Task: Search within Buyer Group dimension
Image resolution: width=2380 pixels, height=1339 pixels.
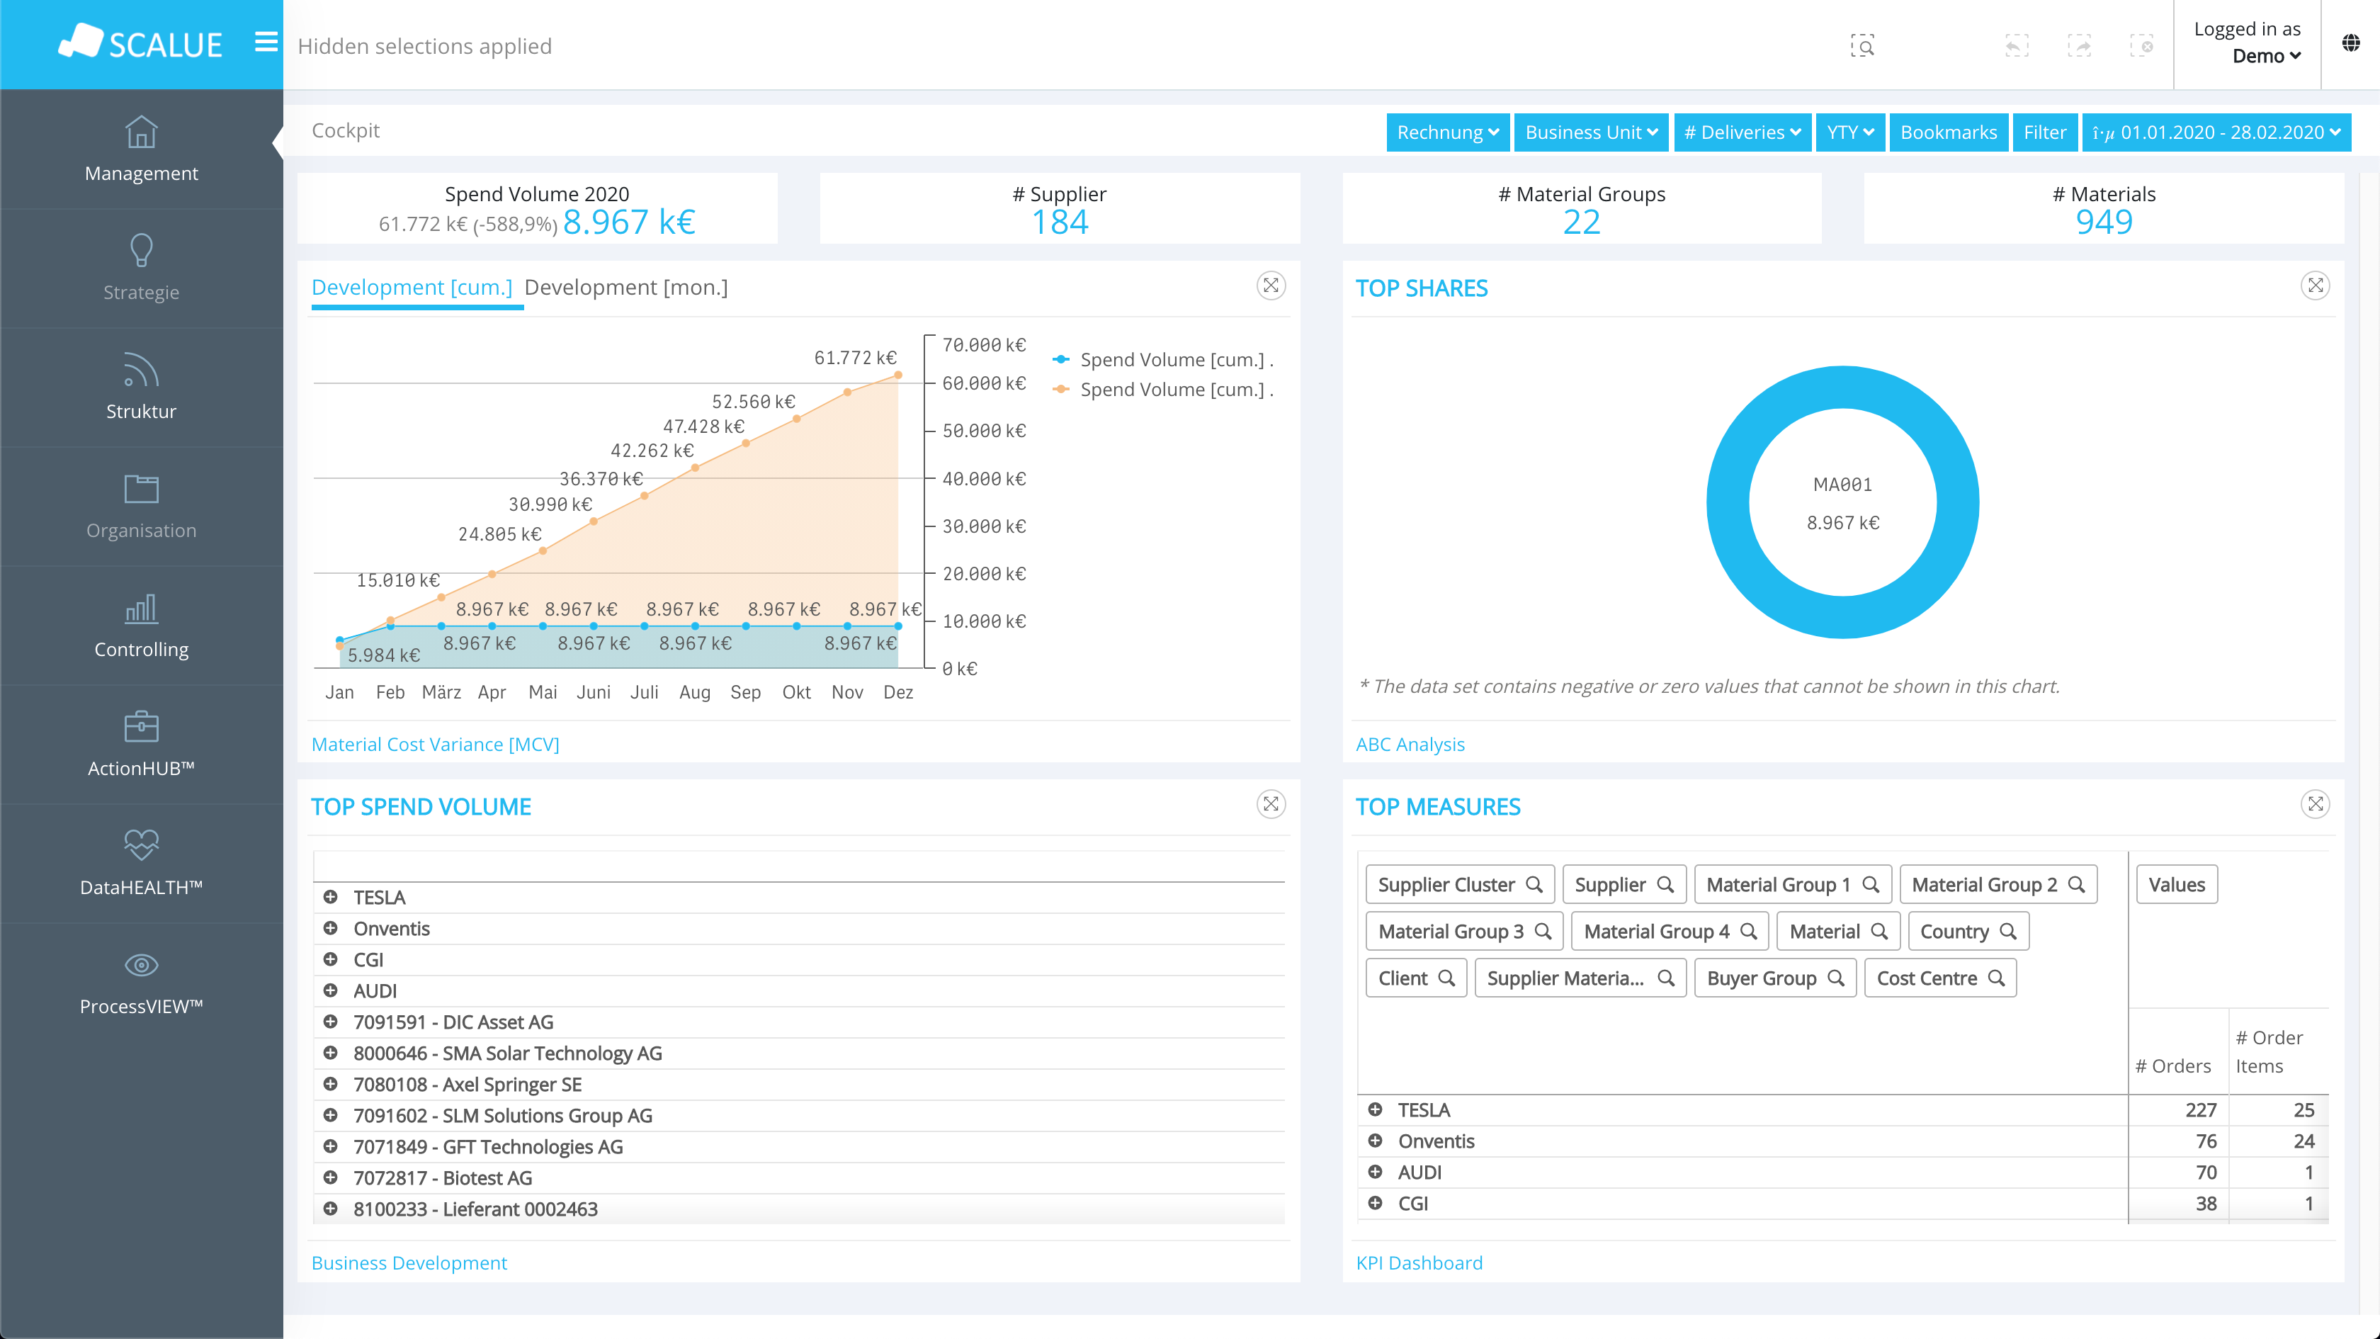Action: point(1836,978)
